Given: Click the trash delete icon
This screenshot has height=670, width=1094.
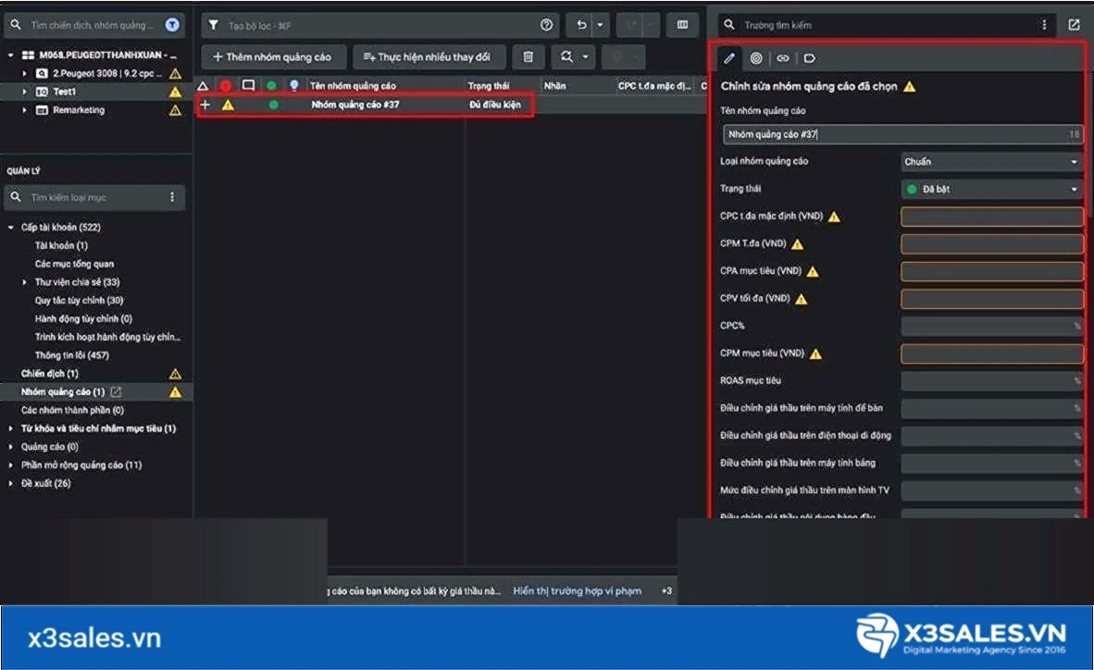Looking at the screenshot, I should click(x=528, y=56).
